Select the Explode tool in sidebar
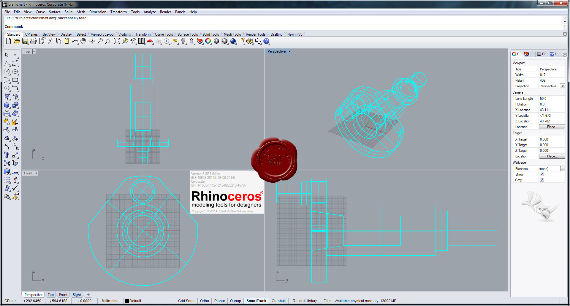The height and width of the screenshot is (306, 570). 15,122
